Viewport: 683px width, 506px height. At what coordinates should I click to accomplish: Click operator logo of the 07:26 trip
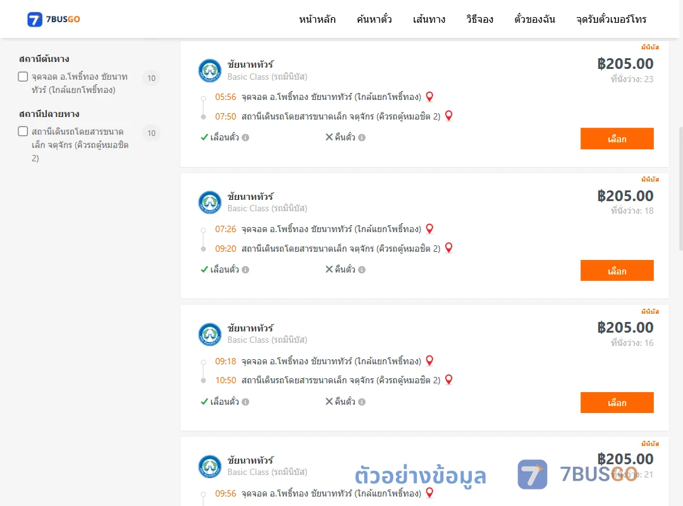click(210, 202)
